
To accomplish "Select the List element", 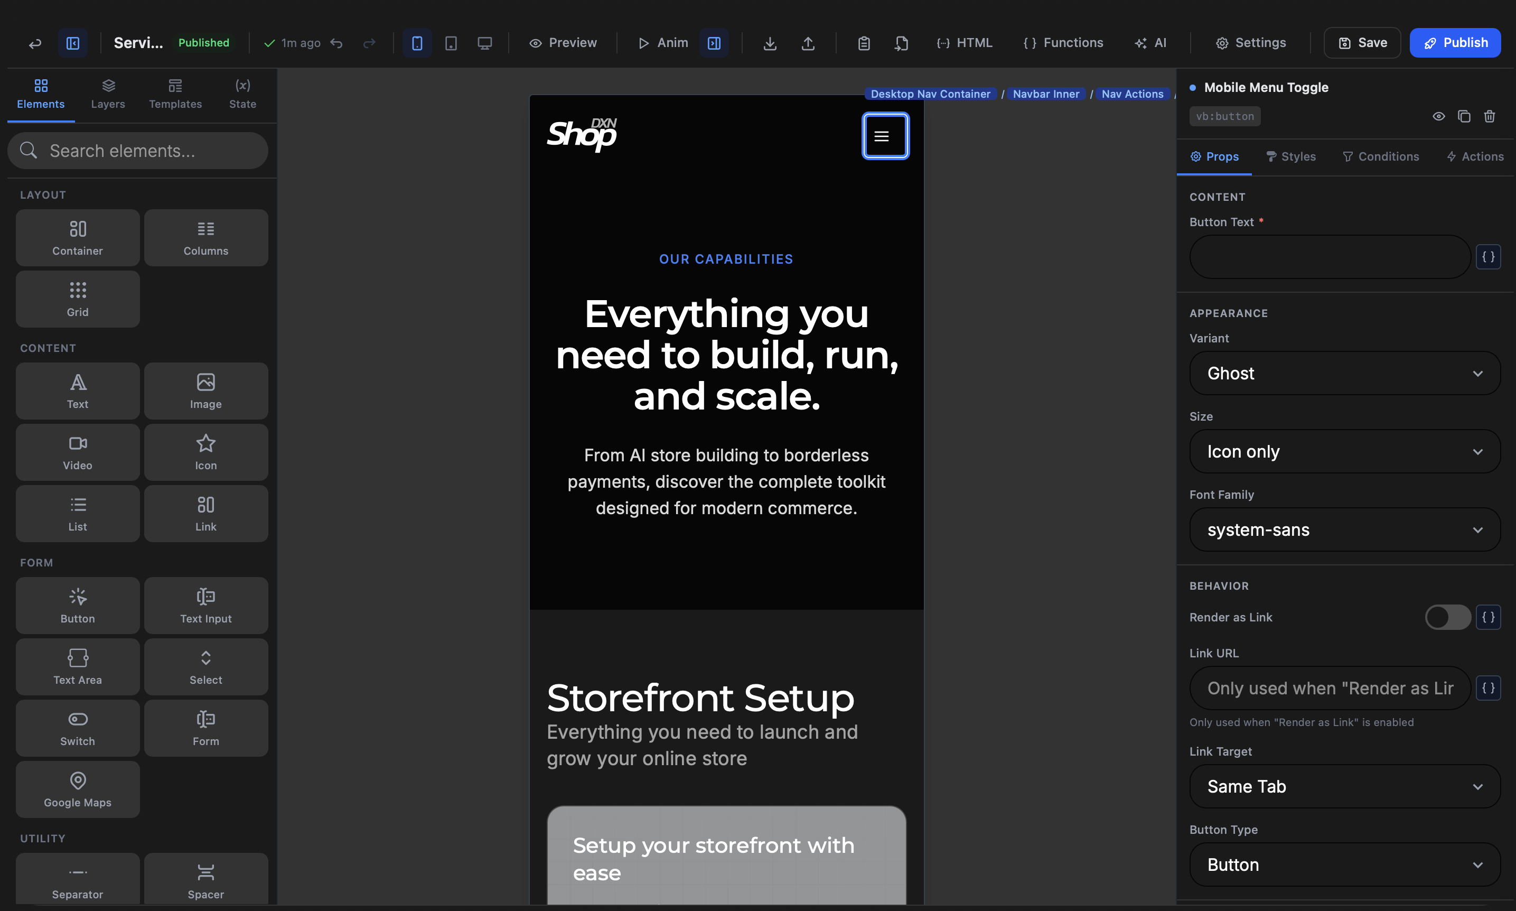I will pyautogui.click(x=78, y=514).
